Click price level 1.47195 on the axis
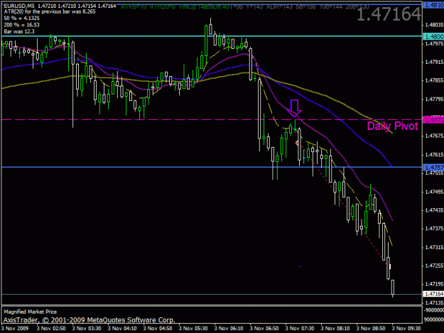 click(x=434, y=284)
